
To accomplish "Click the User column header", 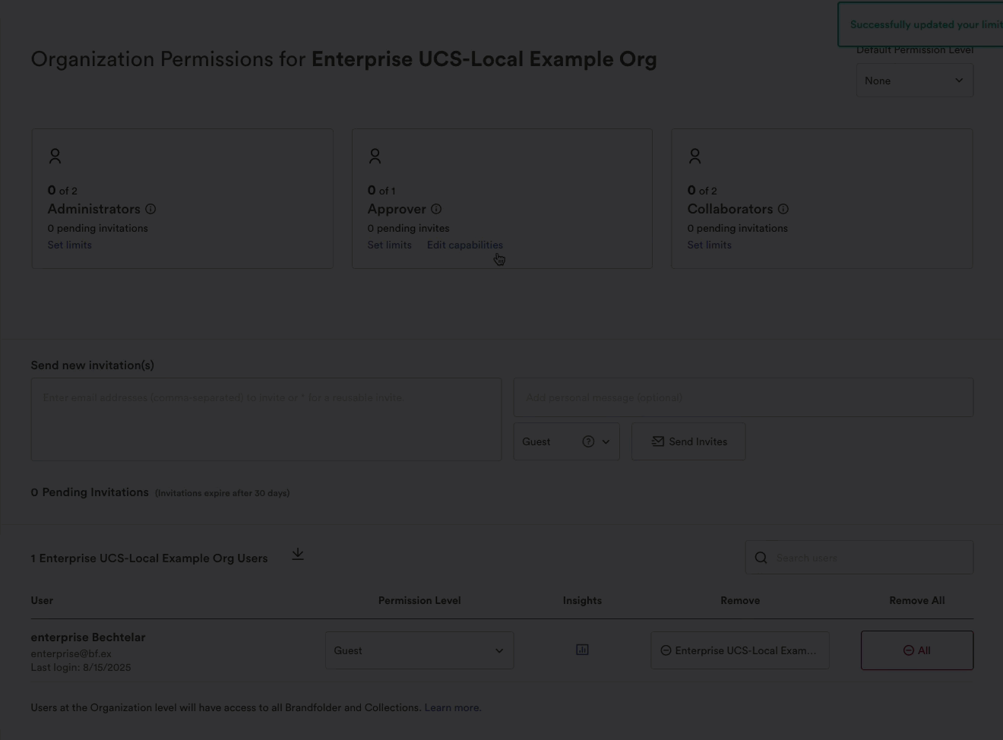I will coord(42,600).
